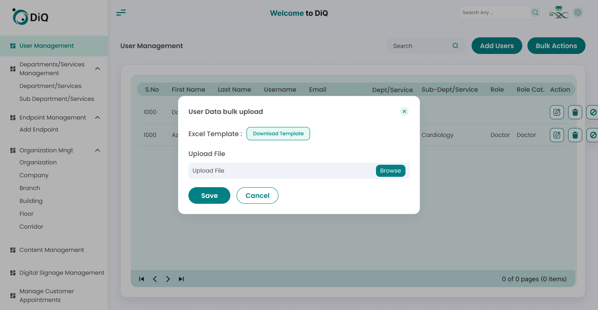Open Building sidebar item
This screenshot has height=310, width=598.
[x=31, y=201]
